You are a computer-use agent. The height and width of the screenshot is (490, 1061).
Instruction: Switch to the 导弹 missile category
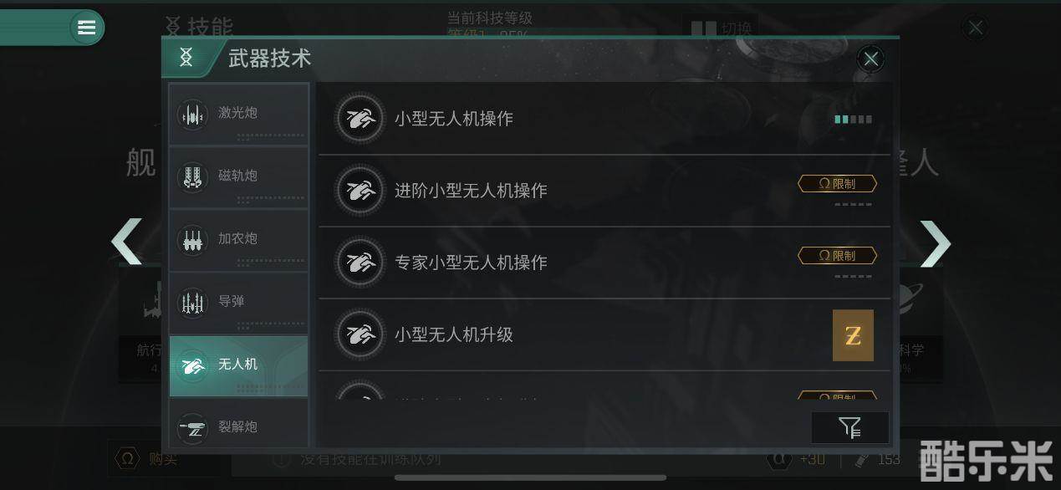[x=238, y=302]
